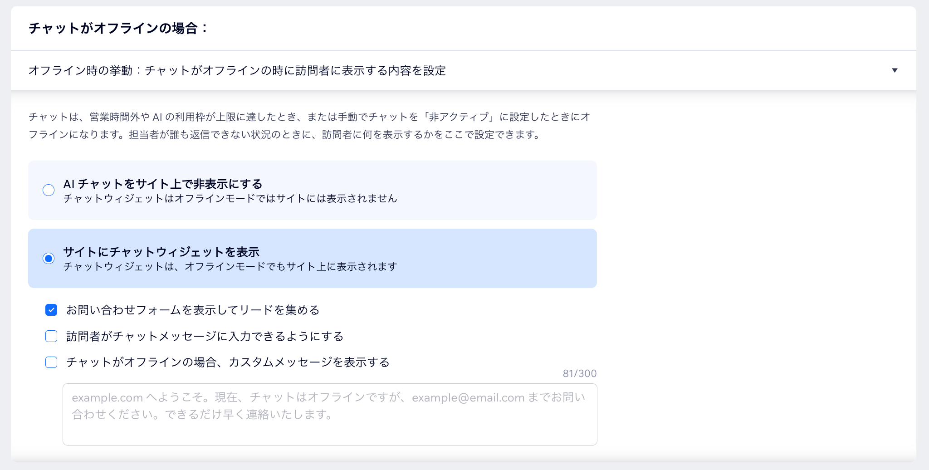Click the チャットがオフラインの場合: heading
The image size is (929, 470).
118,28
